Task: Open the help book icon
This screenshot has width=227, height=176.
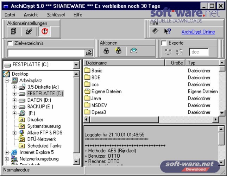Action: (155, 31)
